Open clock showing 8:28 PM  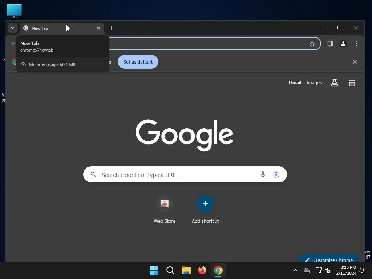click(x=346, y=270)
